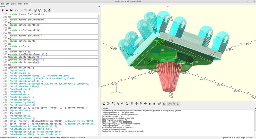The width and height of the screenshot is (256, 139).
Task: Click console line 'Compile and preview finished.'
Action: tap(114, 129)
